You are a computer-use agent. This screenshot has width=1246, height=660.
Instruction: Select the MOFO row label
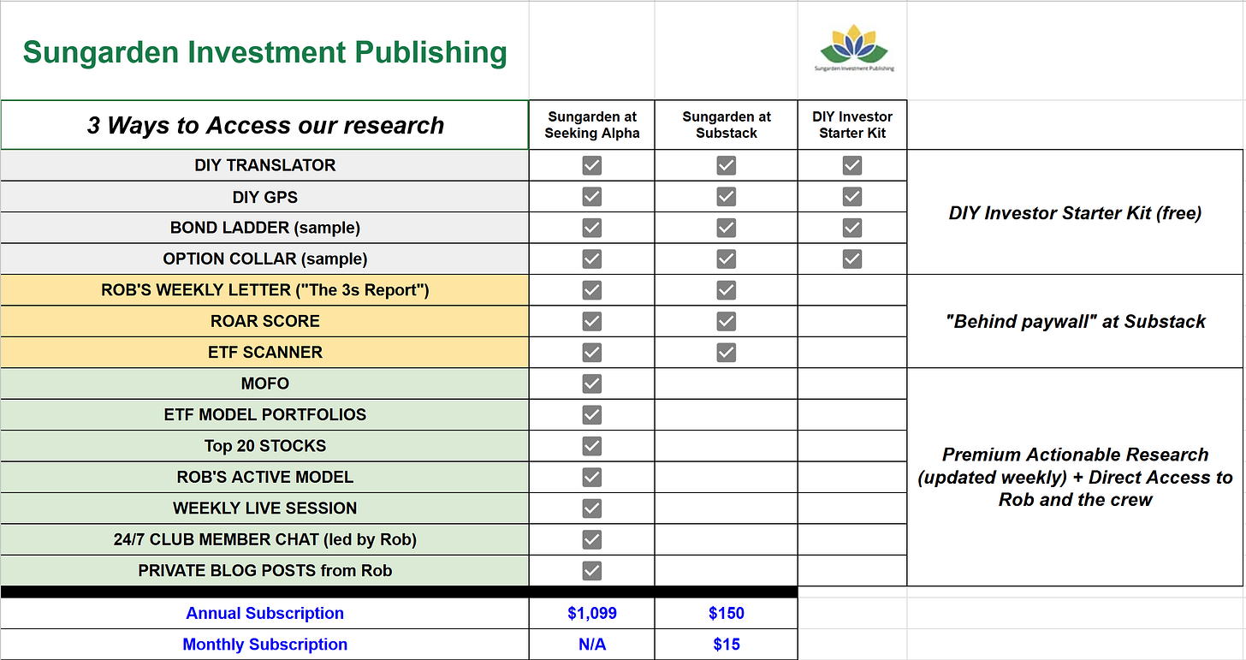point(265,384)
